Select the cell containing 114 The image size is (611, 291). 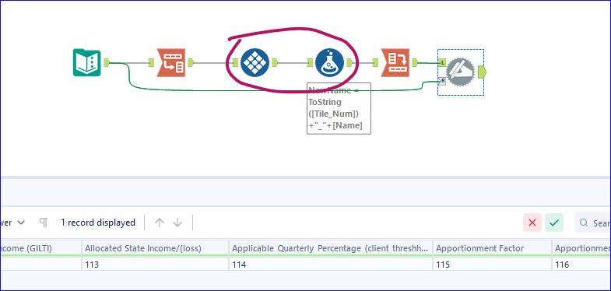tap(331, 265)
